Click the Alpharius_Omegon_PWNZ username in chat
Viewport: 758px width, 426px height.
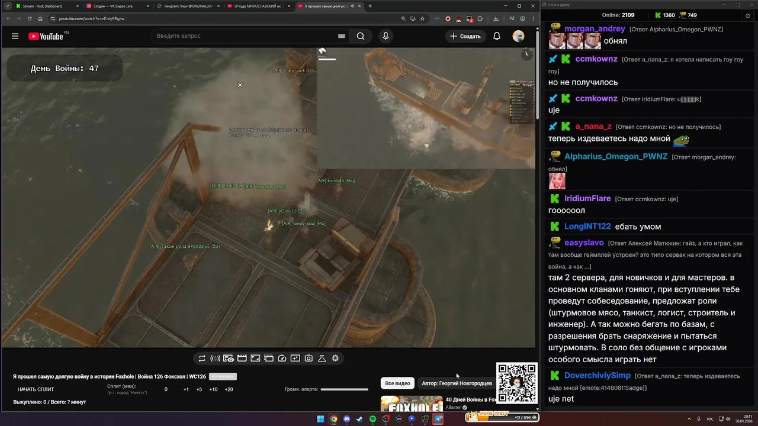(616, 157)
